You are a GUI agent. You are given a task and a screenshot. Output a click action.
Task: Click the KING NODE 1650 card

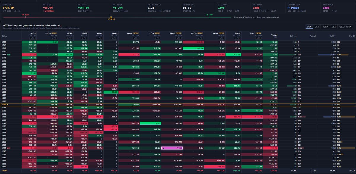point(338,8)
